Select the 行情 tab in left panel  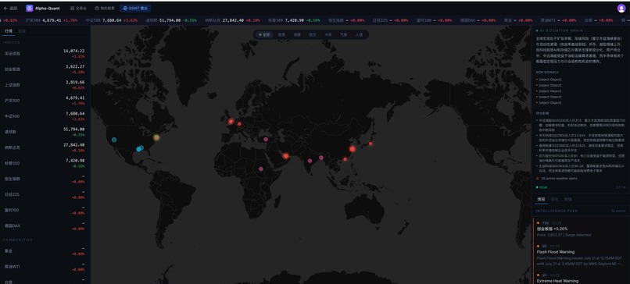click(8, 30)
